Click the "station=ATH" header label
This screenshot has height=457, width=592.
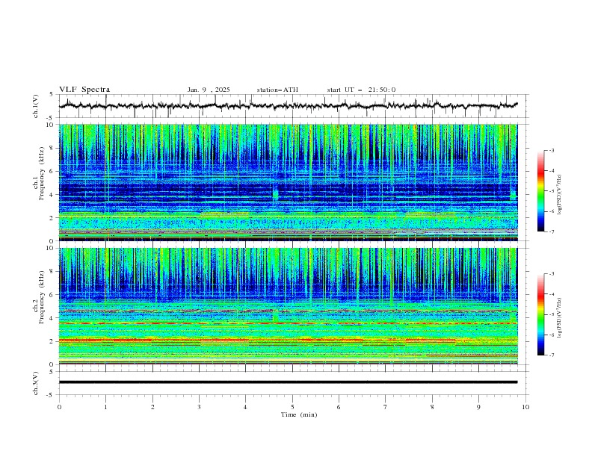pos(277,90)
